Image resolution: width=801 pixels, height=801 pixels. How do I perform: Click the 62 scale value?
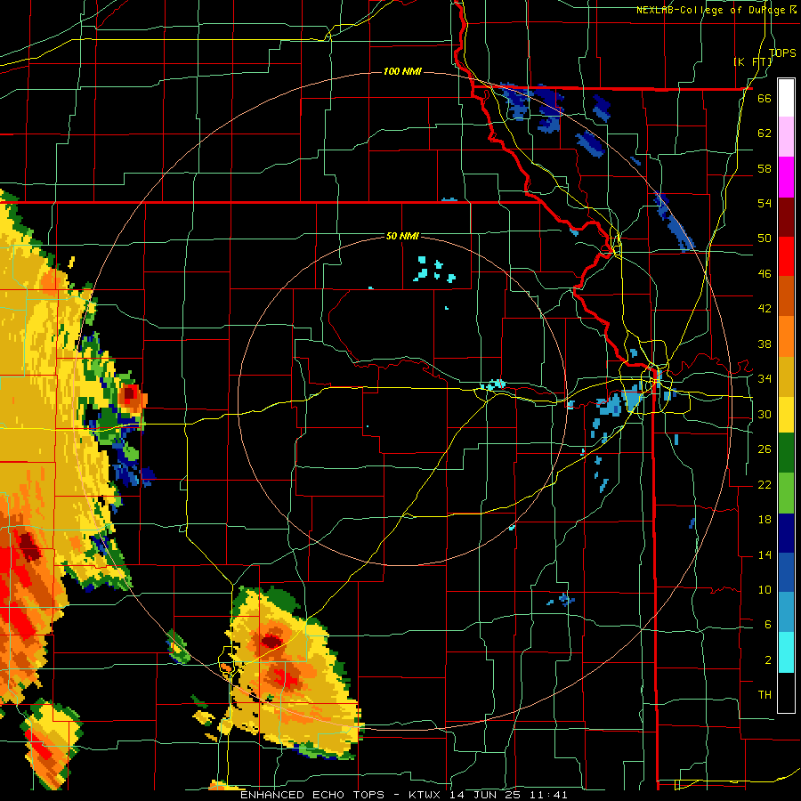(x=765, y=133)
